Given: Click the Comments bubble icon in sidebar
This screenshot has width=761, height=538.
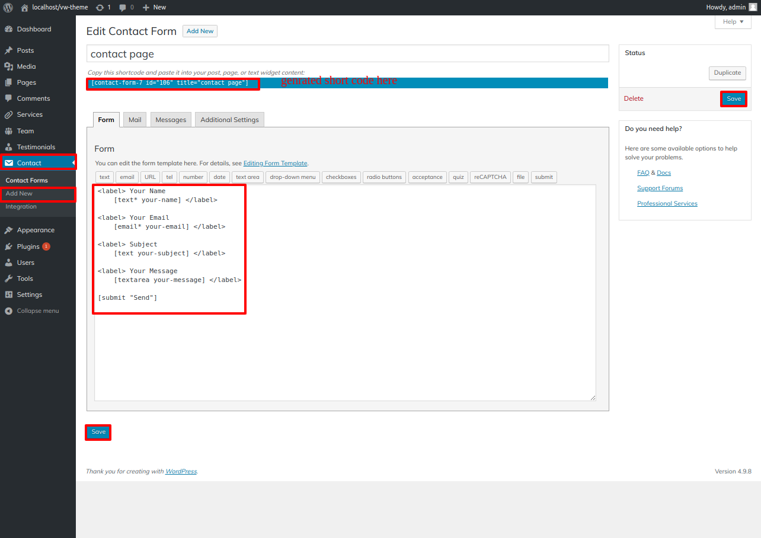Looking at the screenshot, I should tap(8, 98).
